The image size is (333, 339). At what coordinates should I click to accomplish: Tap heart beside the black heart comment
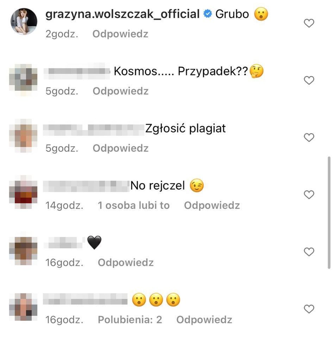[x=309, y=252]
